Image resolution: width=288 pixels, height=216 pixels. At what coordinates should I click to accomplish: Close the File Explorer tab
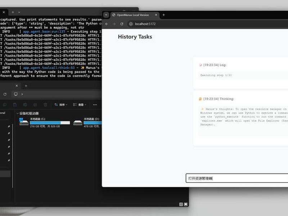pos(17,86)
